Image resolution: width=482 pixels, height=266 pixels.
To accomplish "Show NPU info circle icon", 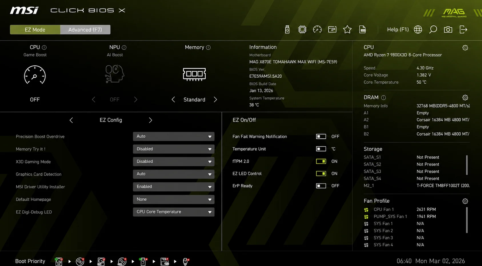I will [124, 47].
